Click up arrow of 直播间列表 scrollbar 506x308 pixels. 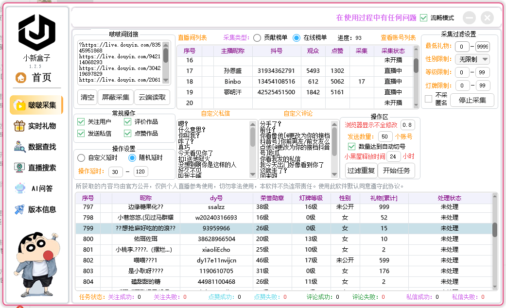[416, 49]
